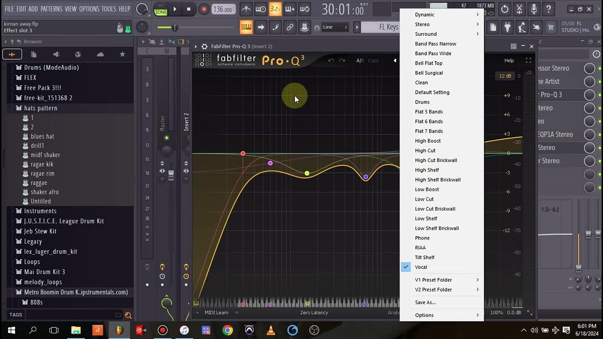This screenshot has height=339, width=603.
Task: Click the microphone one-click recording icon
Action: pos(534,9)
